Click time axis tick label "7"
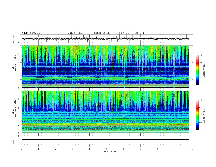216x167 pixels. [x=140, y=149]
